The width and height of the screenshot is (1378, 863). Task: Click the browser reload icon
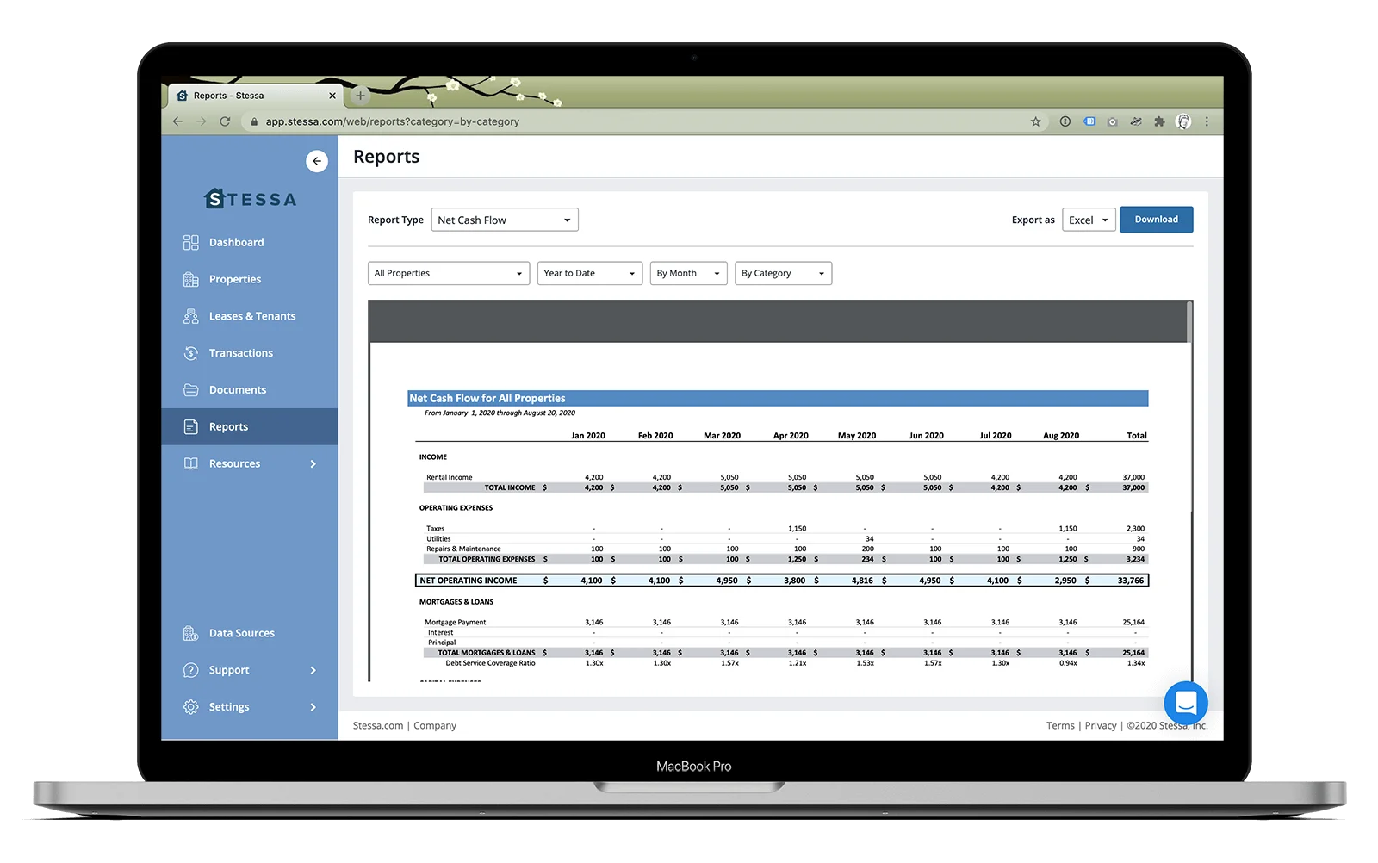[x=226, y=121]
